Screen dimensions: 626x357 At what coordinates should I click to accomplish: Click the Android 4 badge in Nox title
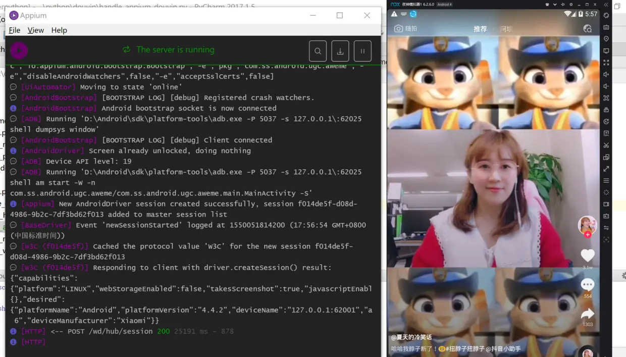(444, 5)
